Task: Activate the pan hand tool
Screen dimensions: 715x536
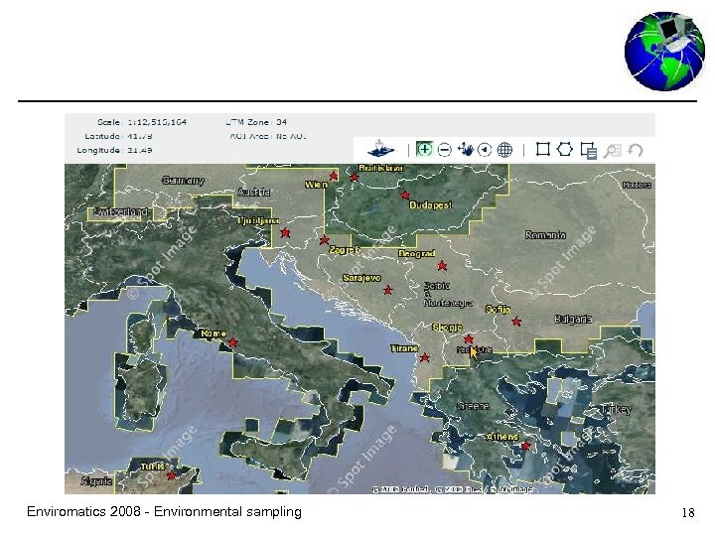Action: (466, 149)
